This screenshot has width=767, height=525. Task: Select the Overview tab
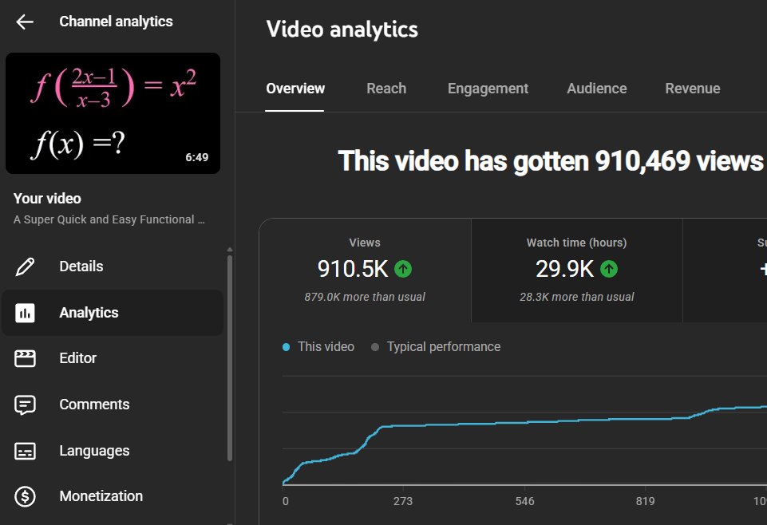(295, 89)
